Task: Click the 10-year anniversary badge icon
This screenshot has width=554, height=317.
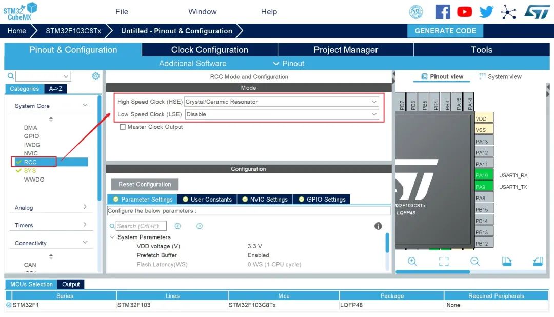Action: click(x=416, y=12)
